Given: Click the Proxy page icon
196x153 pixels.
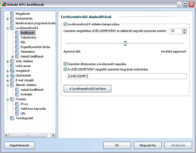Looking at the screenshot, I should (x=17, y=104).
